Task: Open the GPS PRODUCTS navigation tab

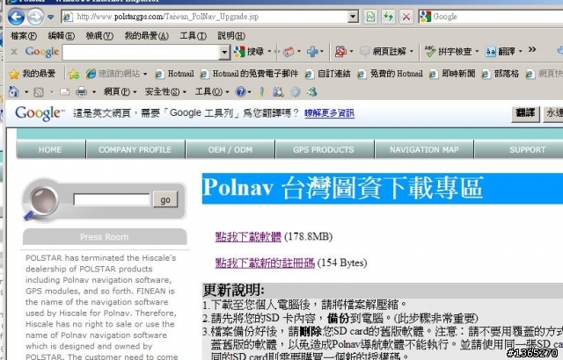Action: pos(324,149)
